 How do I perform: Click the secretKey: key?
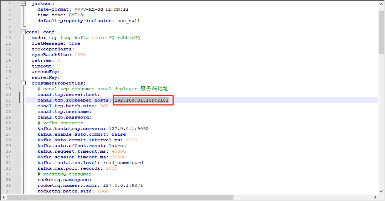[x=46, y=77]
